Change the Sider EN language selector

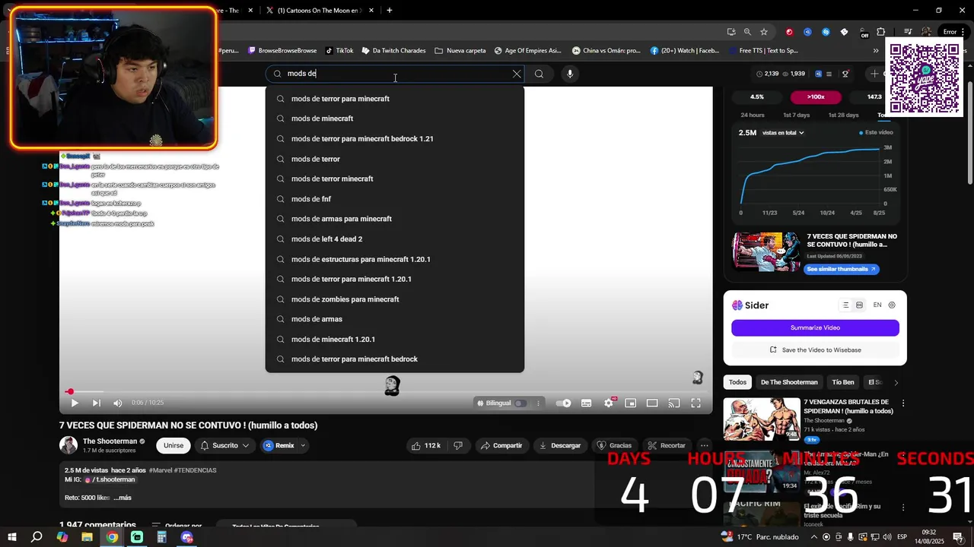click(877, 305)
